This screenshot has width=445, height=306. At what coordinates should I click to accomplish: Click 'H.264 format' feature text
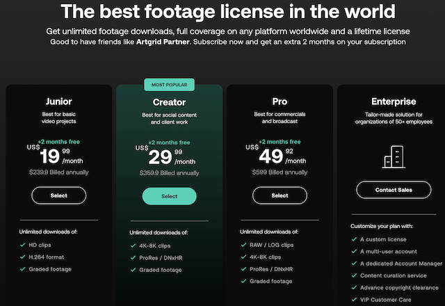coord(47,257)
